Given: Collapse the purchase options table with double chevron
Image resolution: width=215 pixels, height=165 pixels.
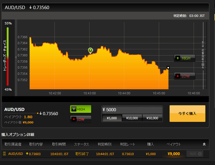Looking at the screenshot, I should 204,144.
